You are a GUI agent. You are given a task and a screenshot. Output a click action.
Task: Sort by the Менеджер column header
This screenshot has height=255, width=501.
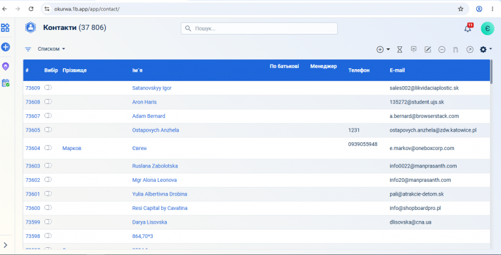tap(324, 66)
